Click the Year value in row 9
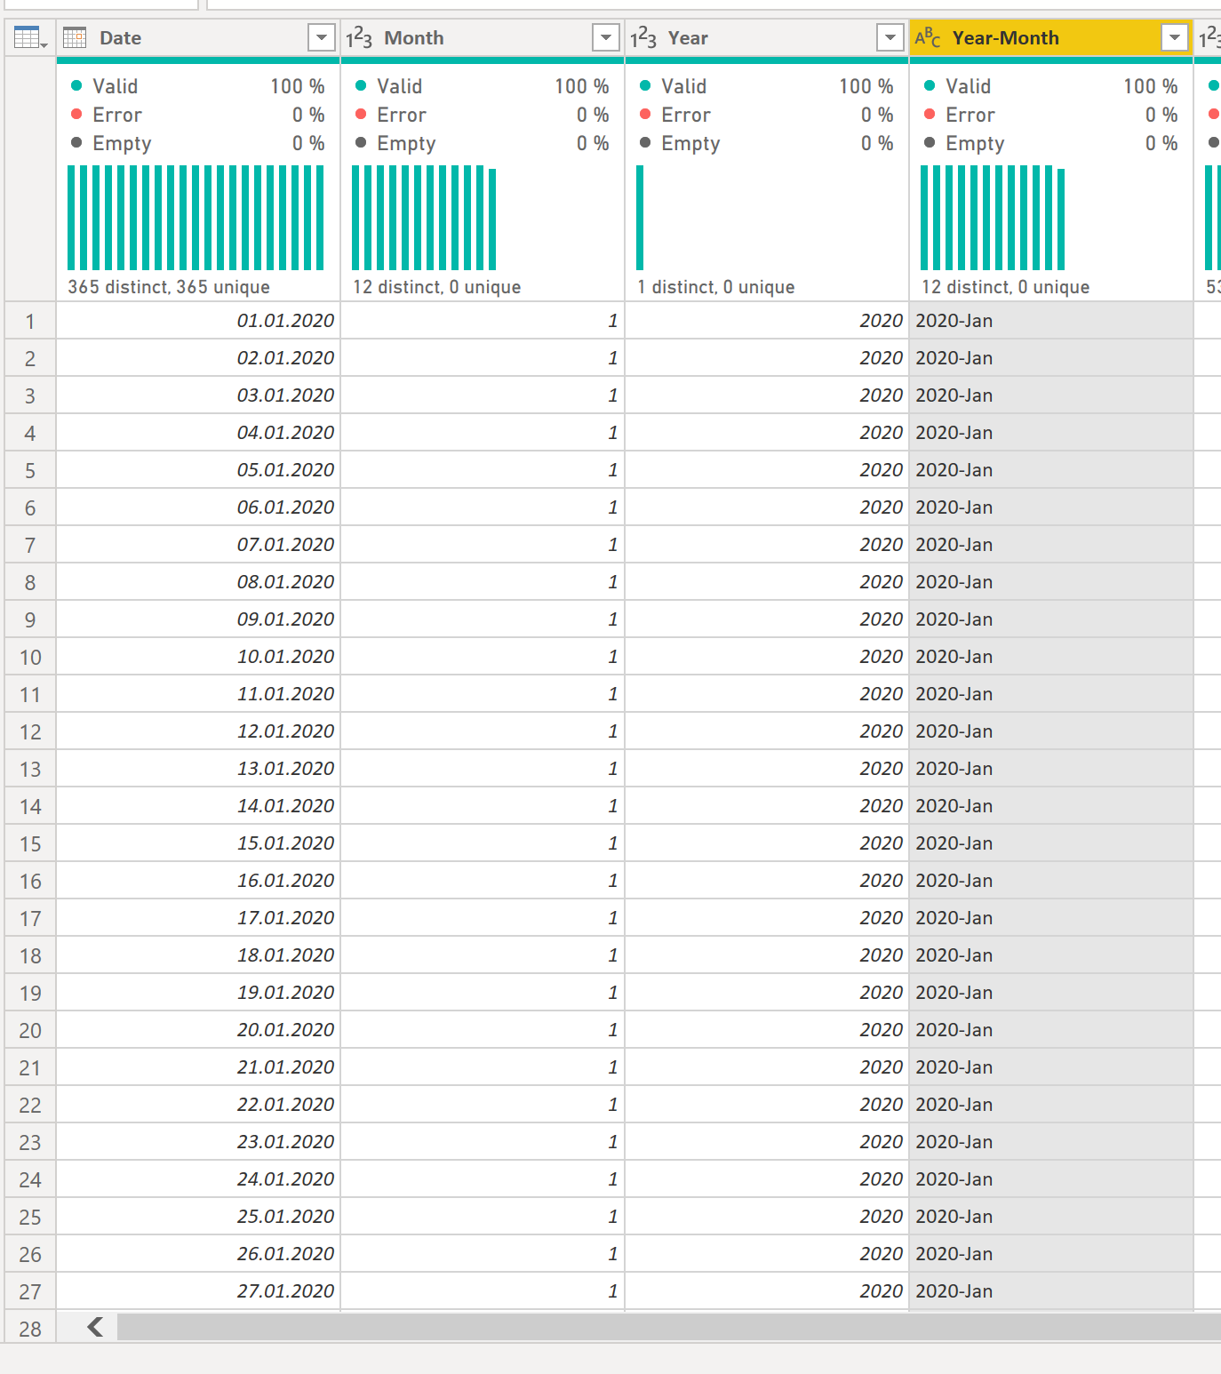This screenshot has height=1374, width=1221. point(767,619)
